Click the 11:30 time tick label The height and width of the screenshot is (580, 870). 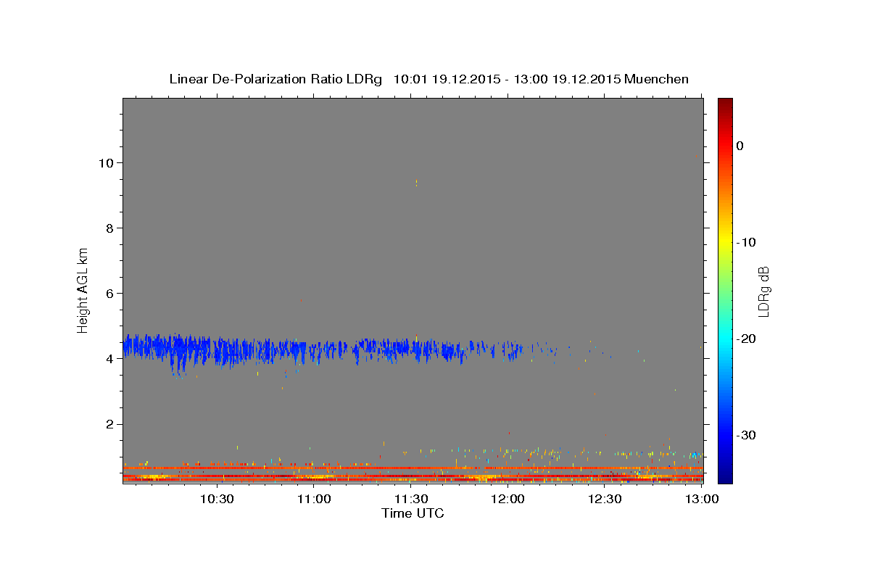(x=411, y=499)
